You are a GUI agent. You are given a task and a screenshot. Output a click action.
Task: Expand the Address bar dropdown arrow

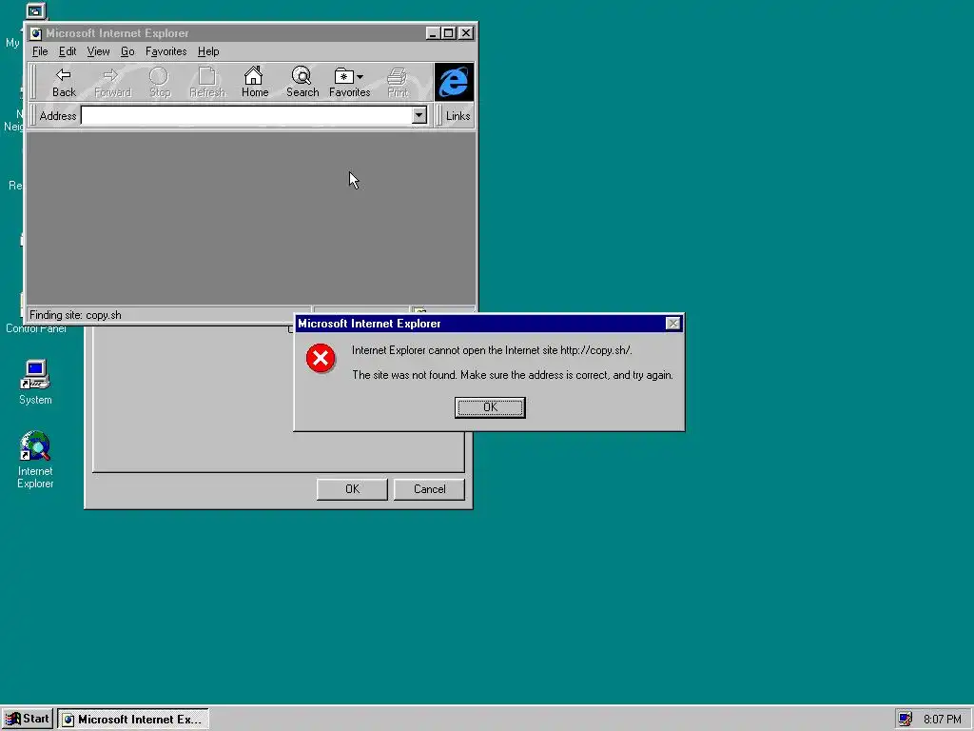point(419,115)
